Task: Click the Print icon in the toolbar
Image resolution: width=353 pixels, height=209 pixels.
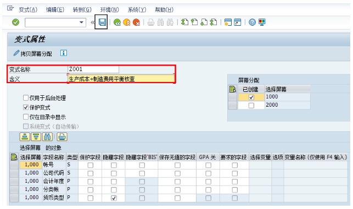Action: 151,22
